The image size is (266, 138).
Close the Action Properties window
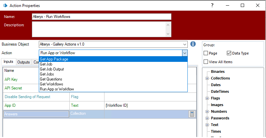(257, 5)
